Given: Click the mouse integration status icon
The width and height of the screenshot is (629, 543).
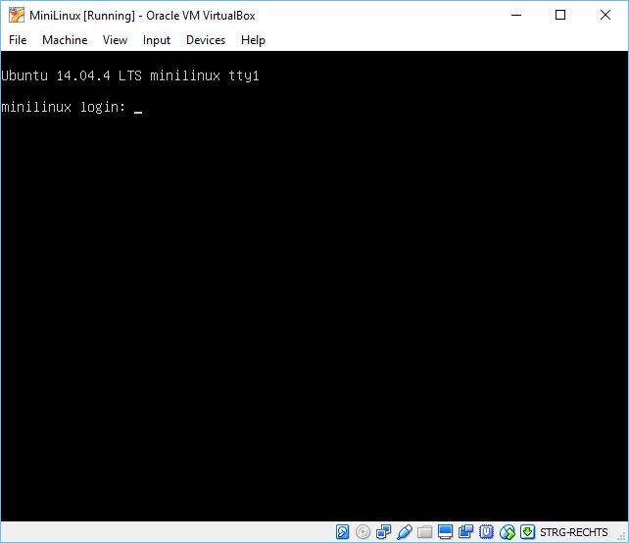Looking at the screenshot, I should pyautogui.click(x=508, y=532).
